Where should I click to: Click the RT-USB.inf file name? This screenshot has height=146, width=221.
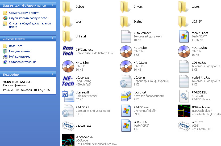(82, 107)
